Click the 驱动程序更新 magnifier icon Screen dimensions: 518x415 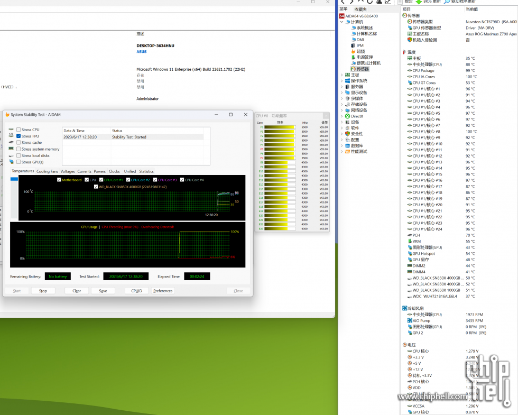[x=447, y=2]
